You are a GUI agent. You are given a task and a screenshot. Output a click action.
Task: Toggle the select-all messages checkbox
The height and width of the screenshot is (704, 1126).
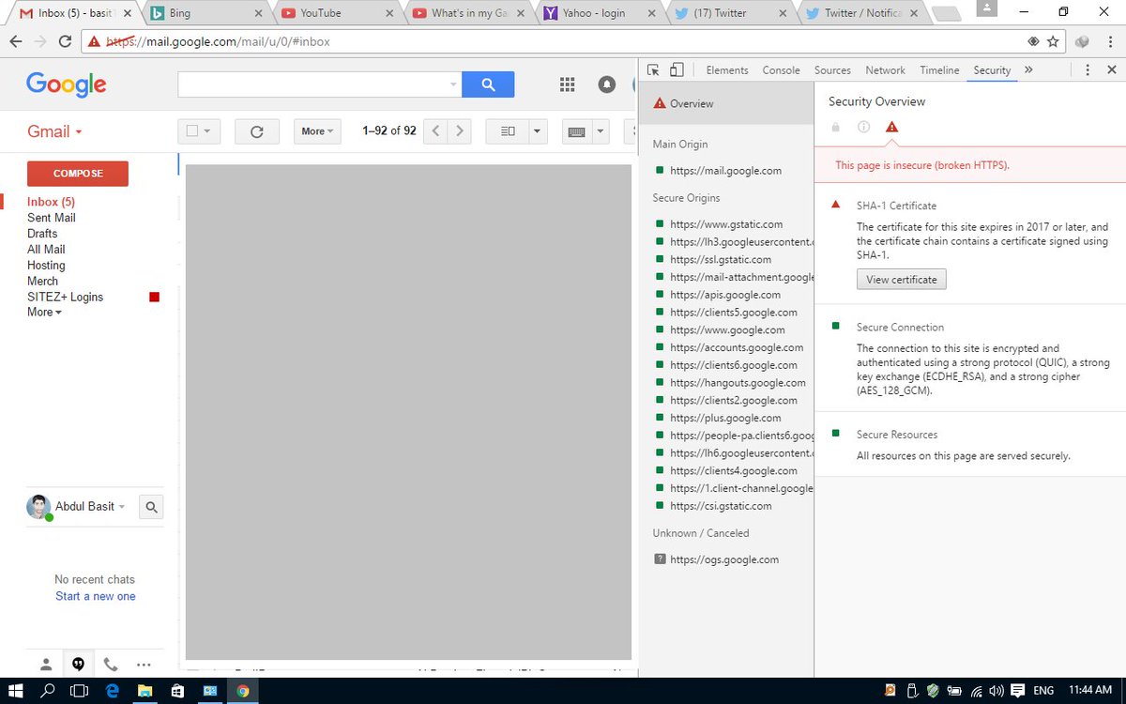click(x=192, y=131)
